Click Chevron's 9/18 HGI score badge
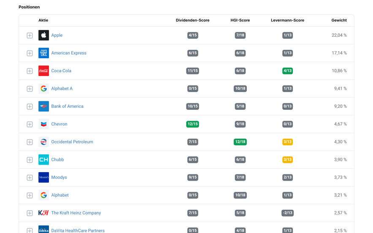373x233 pixels. coord(240,124)
